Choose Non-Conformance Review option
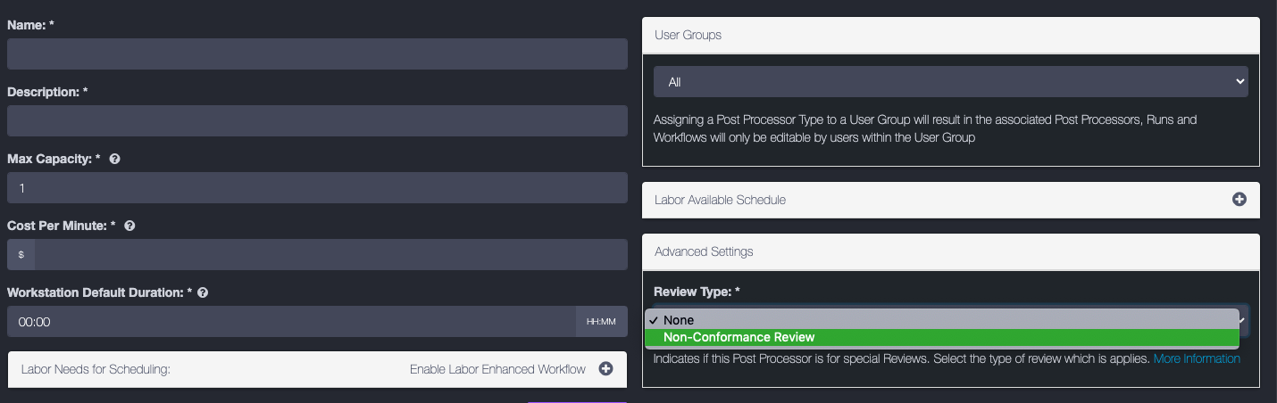Viewport: 1277px width, 403px height. tap(739, 337)
